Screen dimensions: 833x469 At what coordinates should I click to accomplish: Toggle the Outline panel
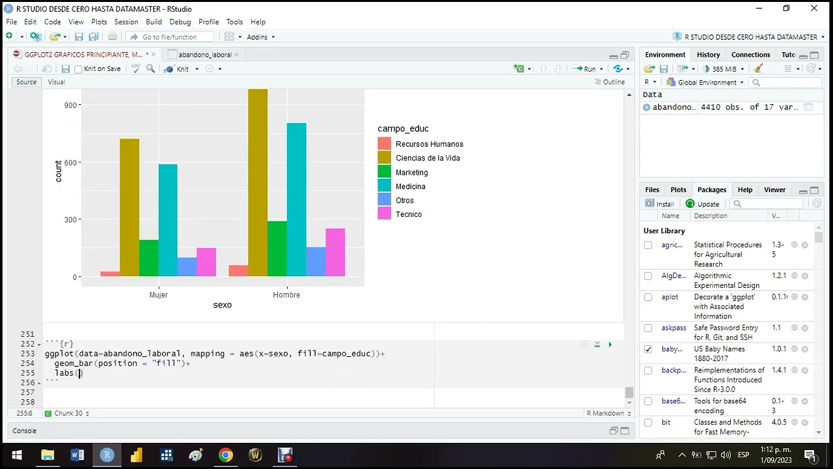(x=610, y=82)
